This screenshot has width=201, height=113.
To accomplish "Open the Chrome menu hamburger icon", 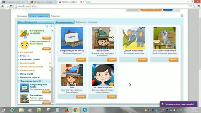I will pyautogui.click(x=198, y=6).
